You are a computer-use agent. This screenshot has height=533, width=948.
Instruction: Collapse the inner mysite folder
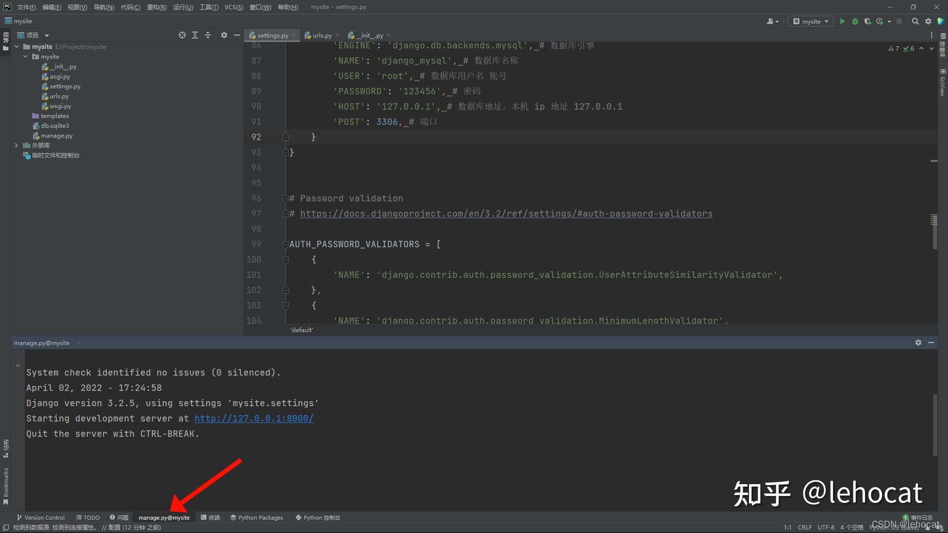25,57
